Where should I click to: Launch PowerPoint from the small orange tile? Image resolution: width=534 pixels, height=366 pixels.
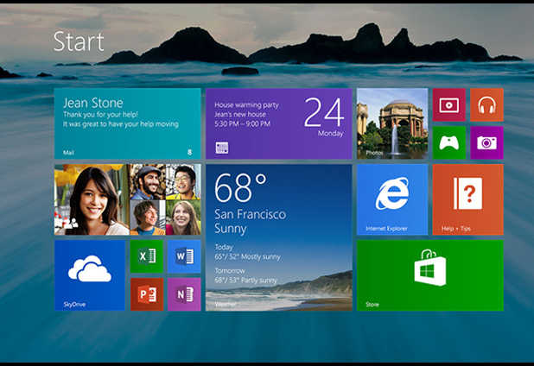click(x=146, y=293)
